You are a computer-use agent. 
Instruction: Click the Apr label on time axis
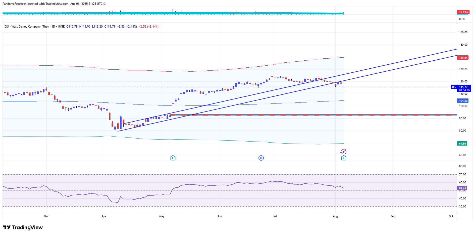coord(104,216)
